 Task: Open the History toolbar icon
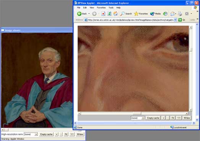pos(165,14)
